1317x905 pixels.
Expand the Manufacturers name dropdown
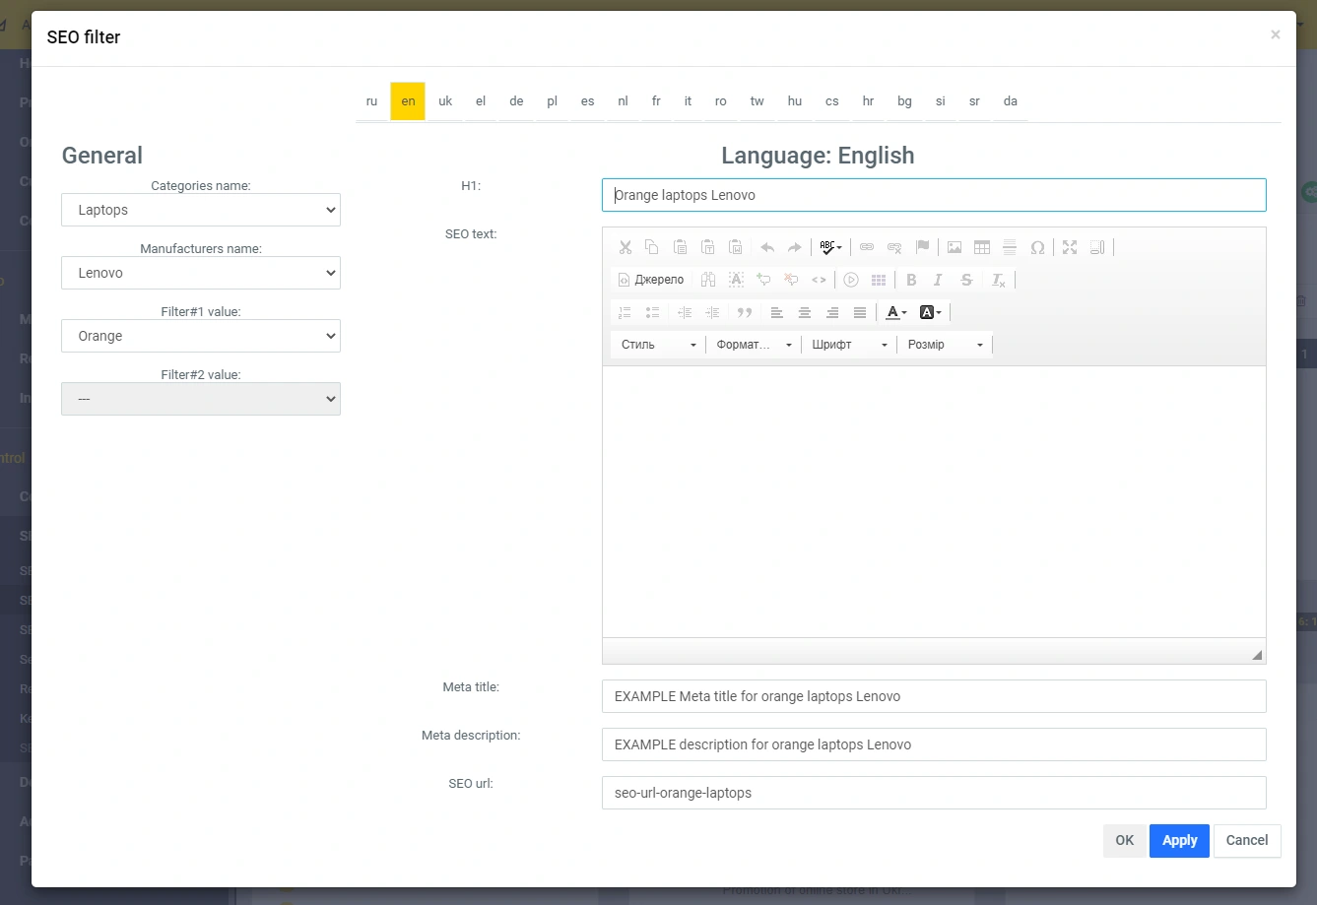pos(201,273)
